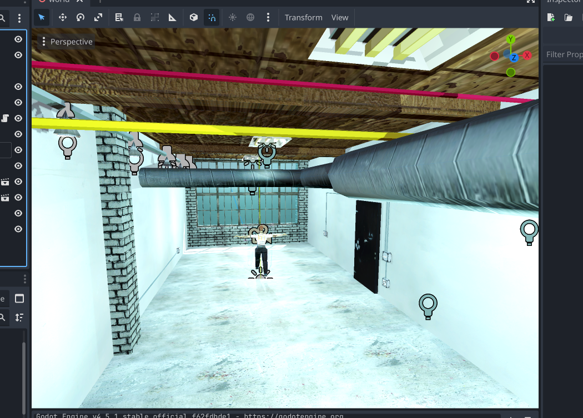Viewport: 583px width, 418px height.
Task: Pick the Scale Mode tool
Action: pyautogui.click(x=98, y=18)
